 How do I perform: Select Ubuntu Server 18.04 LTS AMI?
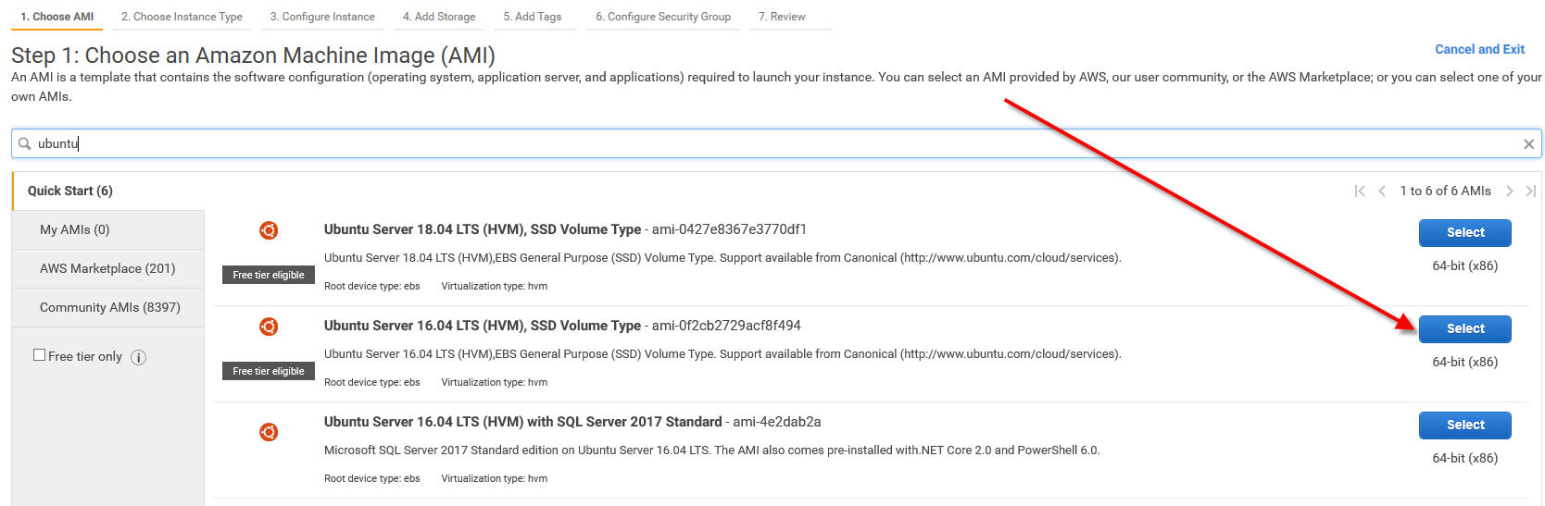click(x=1464, y=233)
